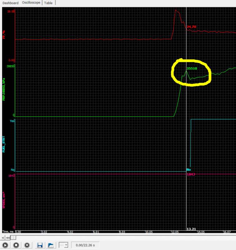The image size is (236, 250).
Task: Switch to the Table tab
Action: [x=48, y=3]
